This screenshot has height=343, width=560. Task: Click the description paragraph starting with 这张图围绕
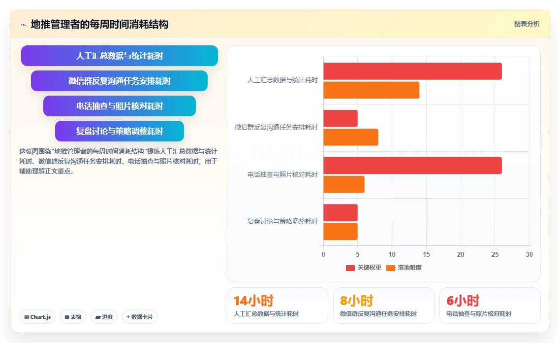click(x=118, y=161)
